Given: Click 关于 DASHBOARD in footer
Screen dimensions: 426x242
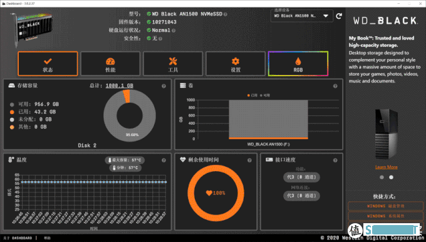Looking at the screenshot, I should [x=18, y=238].
